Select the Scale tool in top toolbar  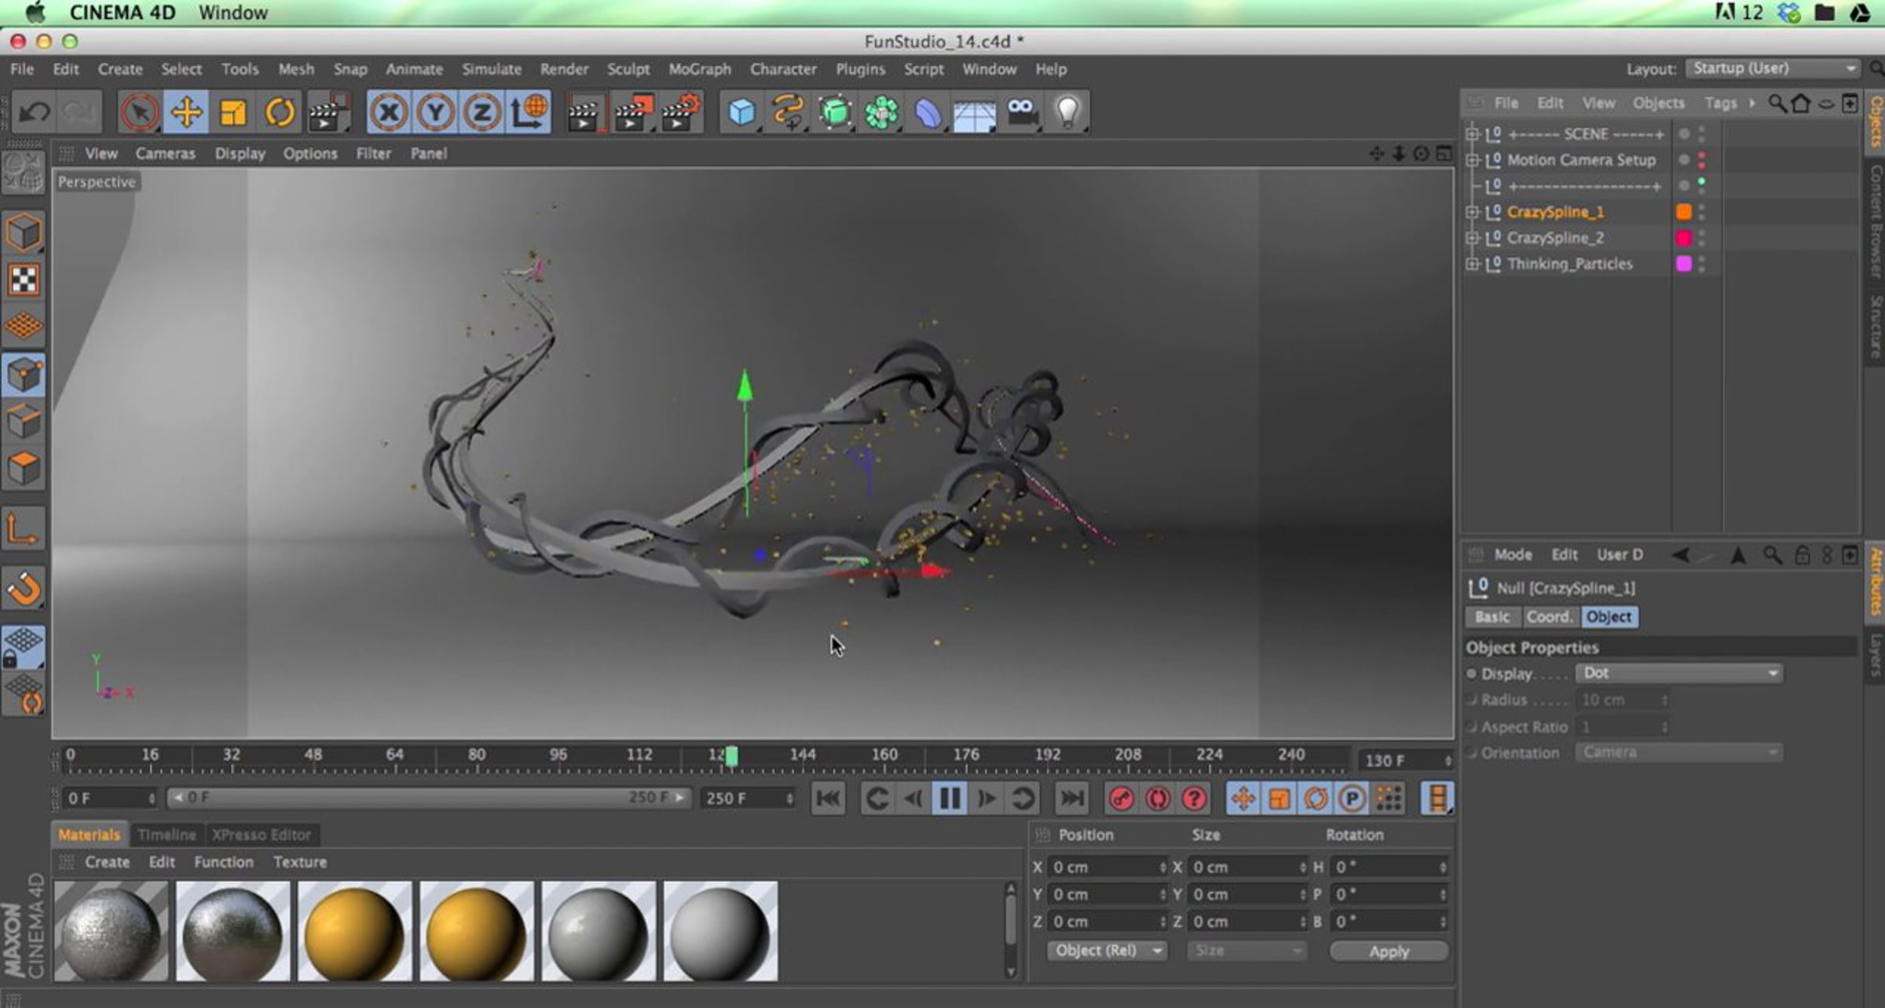tap(232, 112)
